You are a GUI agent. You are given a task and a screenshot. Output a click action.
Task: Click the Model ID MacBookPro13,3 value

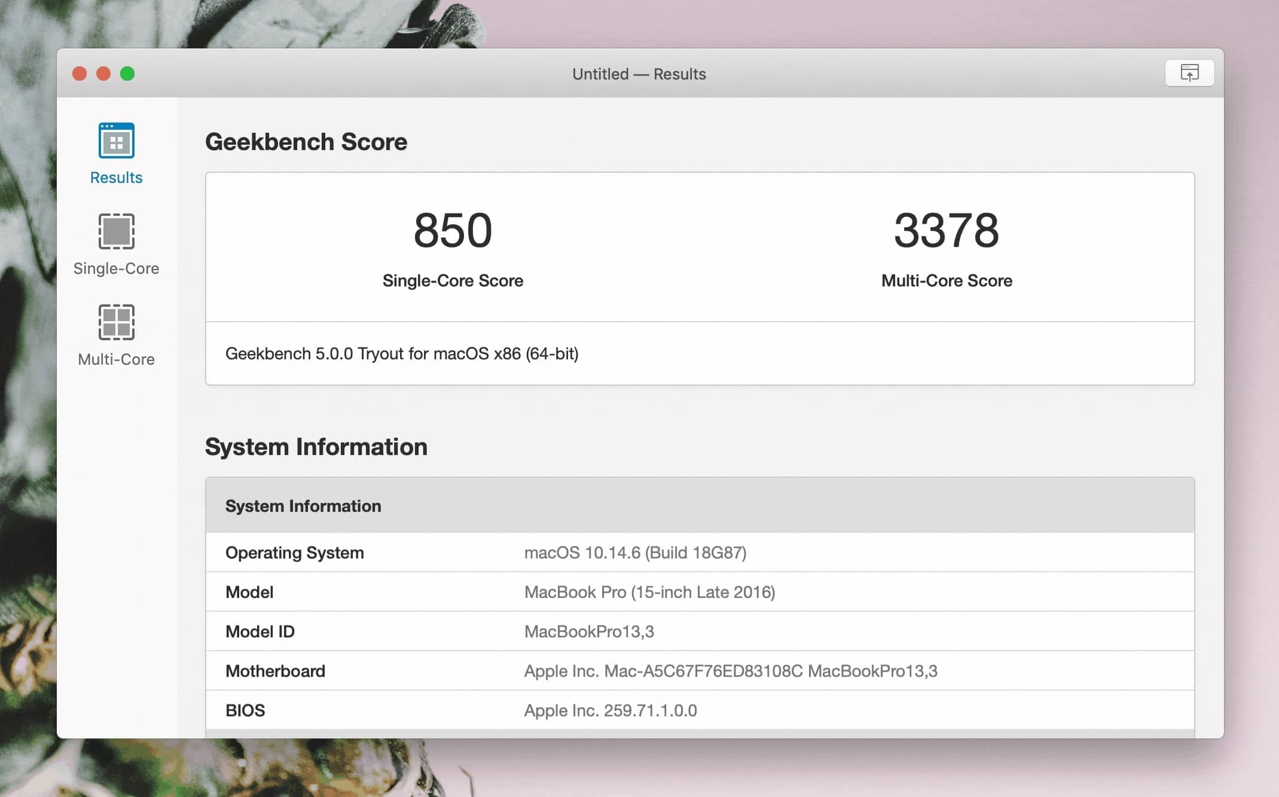(x=589, y=631)
